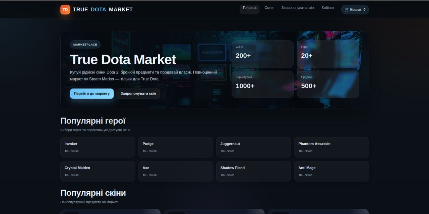The width and height of the screenshot is (429, 214).
Task: Click the Популярні герої heading
Action: point(93,121)
